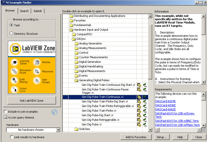Select Gen Dig Pulse-Dig Start.vi example
The width and height of the screenshot is (207, 142).
click(x=105, y=115)
